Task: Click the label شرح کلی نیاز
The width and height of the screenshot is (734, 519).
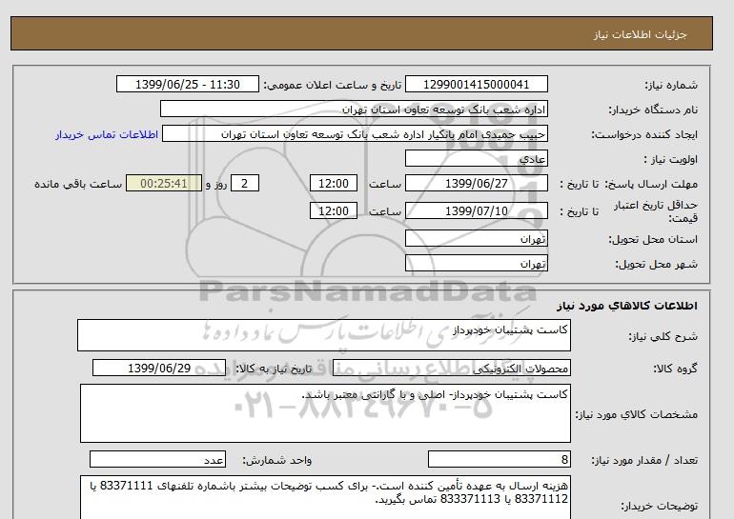Action: point(663,336)
